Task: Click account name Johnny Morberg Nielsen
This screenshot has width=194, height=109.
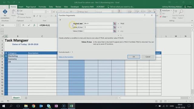Action: (172, 7)
